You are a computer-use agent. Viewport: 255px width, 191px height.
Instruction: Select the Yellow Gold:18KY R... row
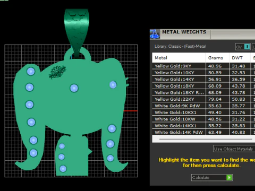203,92
